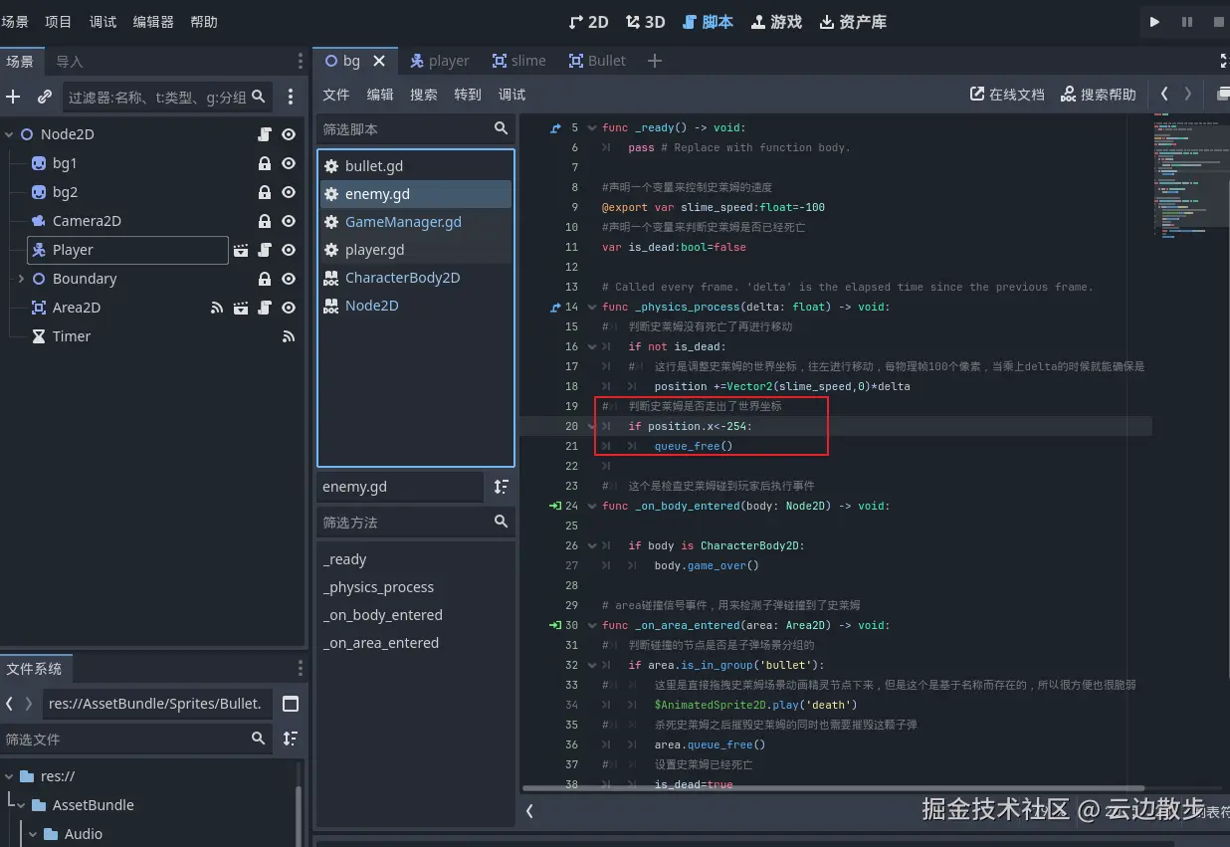
Task: Click the search icon in file filter
Action: pos(259,739)
